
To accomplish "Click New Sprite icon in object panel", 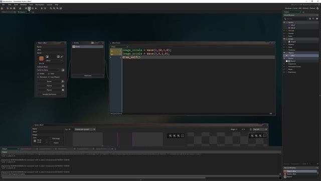I will pos(47,57).
